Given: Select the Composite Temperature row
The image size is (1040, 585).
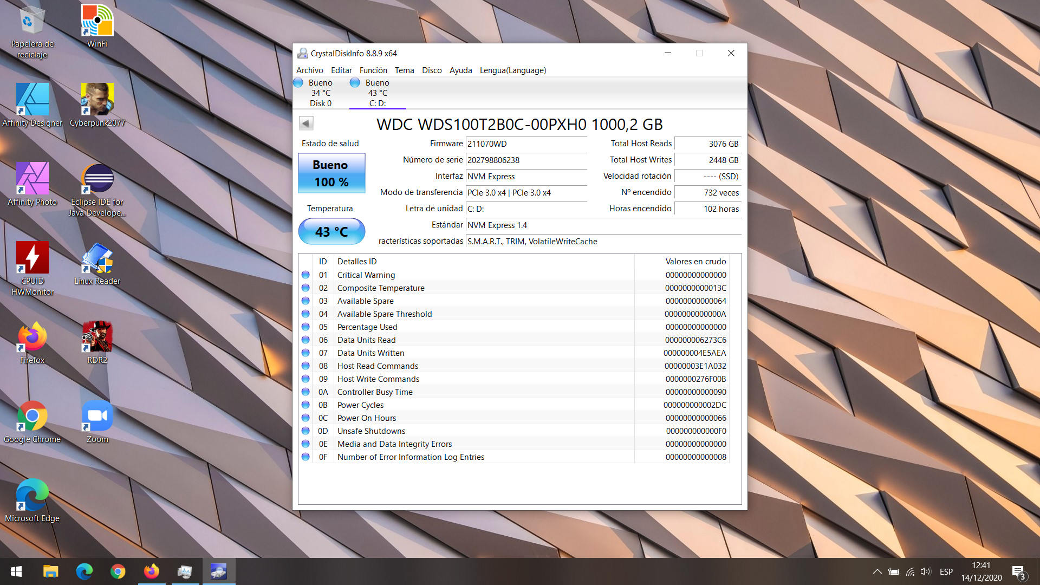Looking at the screenshot, I should click(380, 288).
